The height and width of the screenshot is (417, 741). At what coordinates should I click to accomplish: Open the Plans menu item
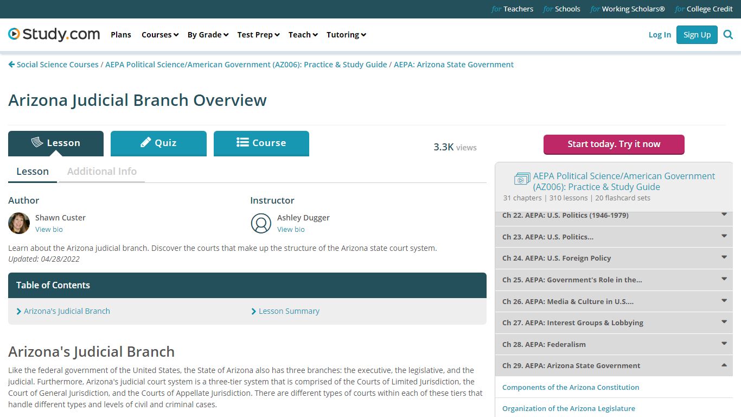click(x=121, y=35)
